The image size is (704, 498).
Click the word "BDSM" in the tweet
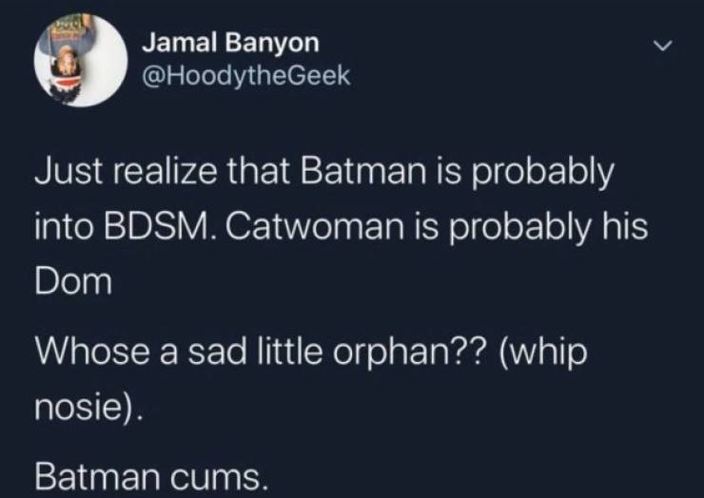tap(145, 230)
